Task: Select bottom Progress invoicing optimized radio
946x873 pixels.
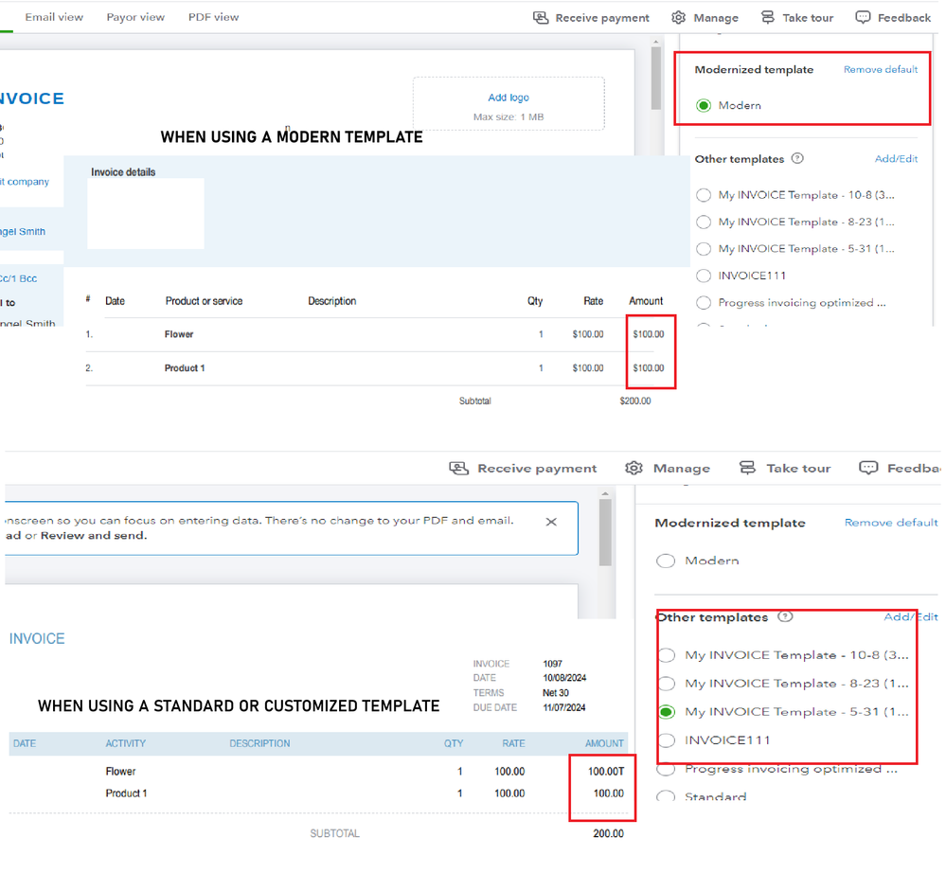Action: click(x=666, y=769)
